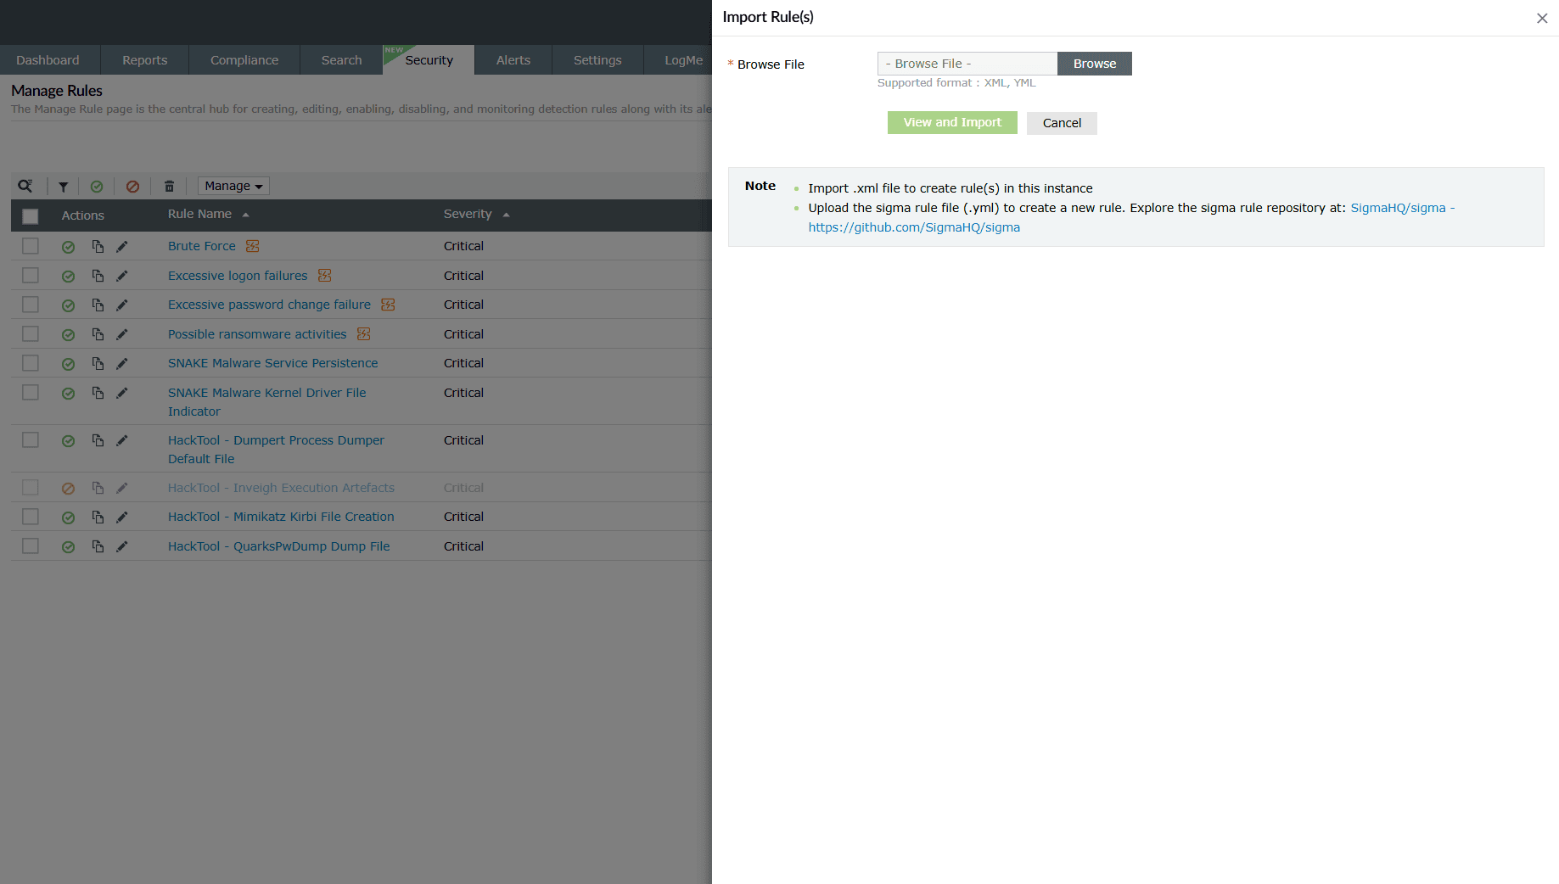Image resolution: width=1559 pixels, height=884 pixels.
Task: Open the edit pencil for Possible ransomware activities
Action: coord(121,334)
